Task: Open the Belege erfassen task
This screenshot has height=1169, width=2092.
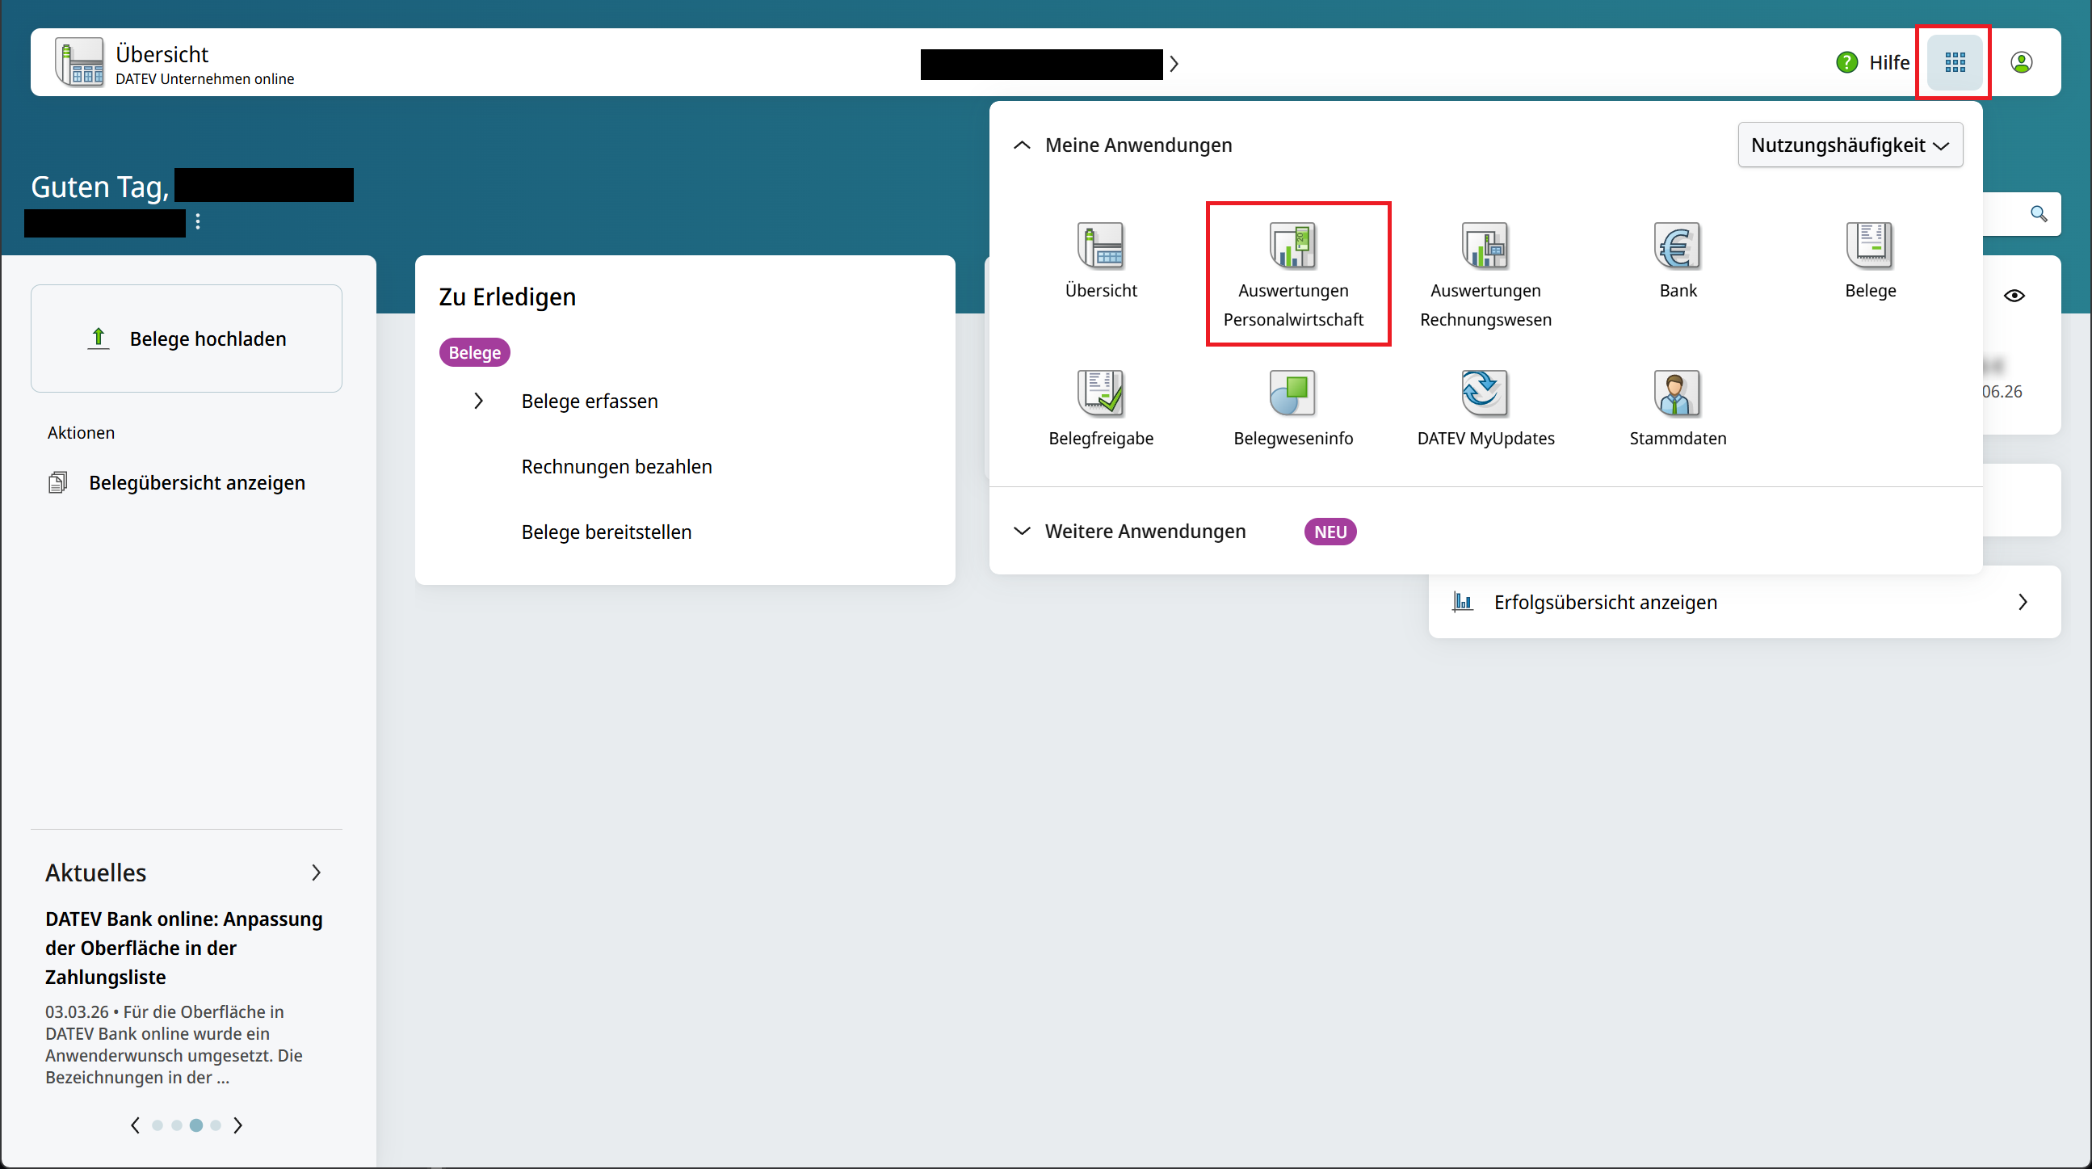Action: (590, 402)
